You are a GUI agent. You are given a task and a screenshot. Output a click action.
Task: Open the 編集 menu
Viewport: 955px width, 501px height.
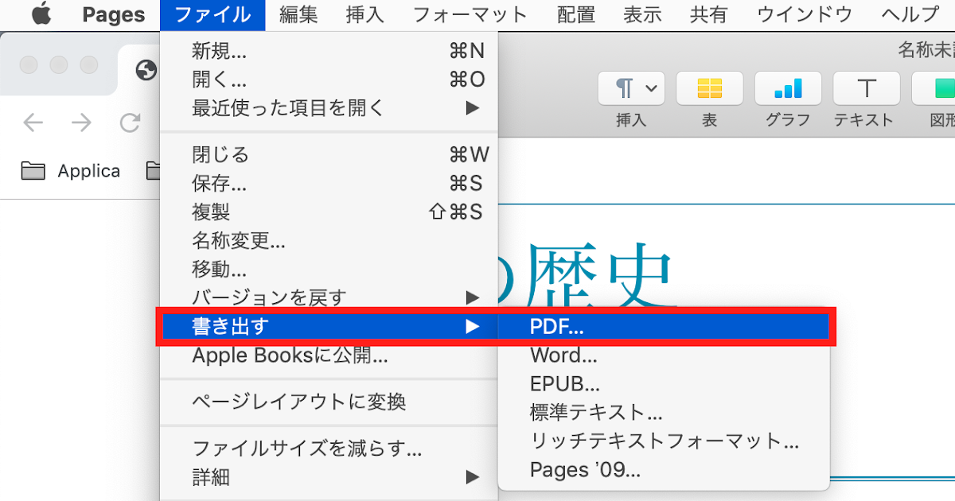299,14
